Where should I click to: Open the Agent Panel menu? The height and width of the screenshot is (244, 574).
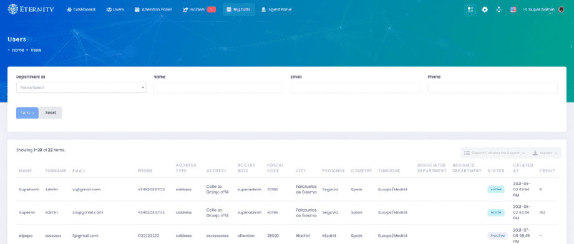[x=276, y=9]
